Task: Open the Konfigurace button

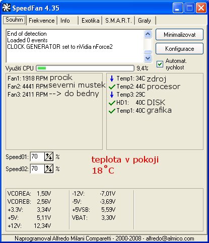Action: (x=179, y=49)
